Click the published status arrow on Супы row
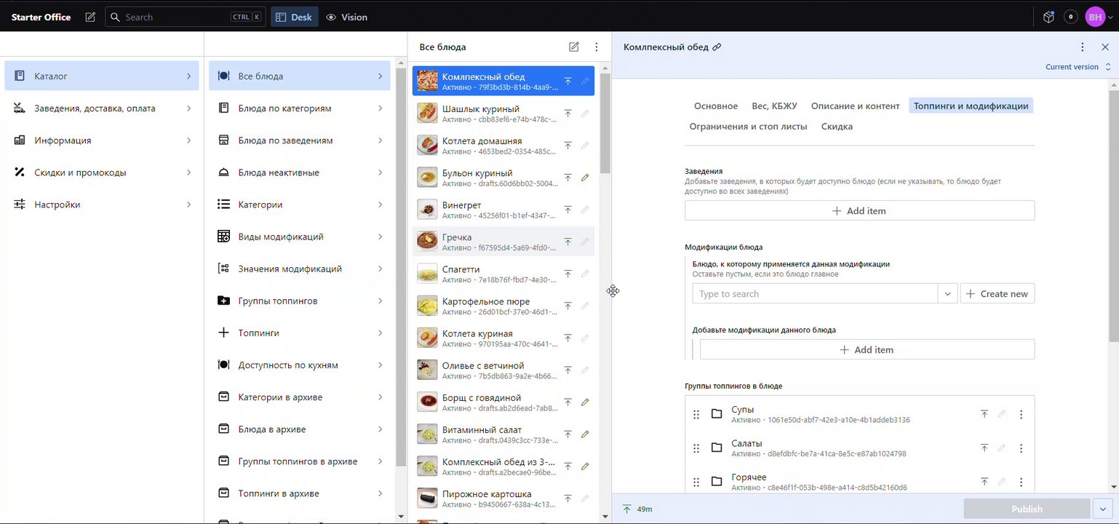Image resolution: width=1119 pixels, height=524 pixels. 984,414
